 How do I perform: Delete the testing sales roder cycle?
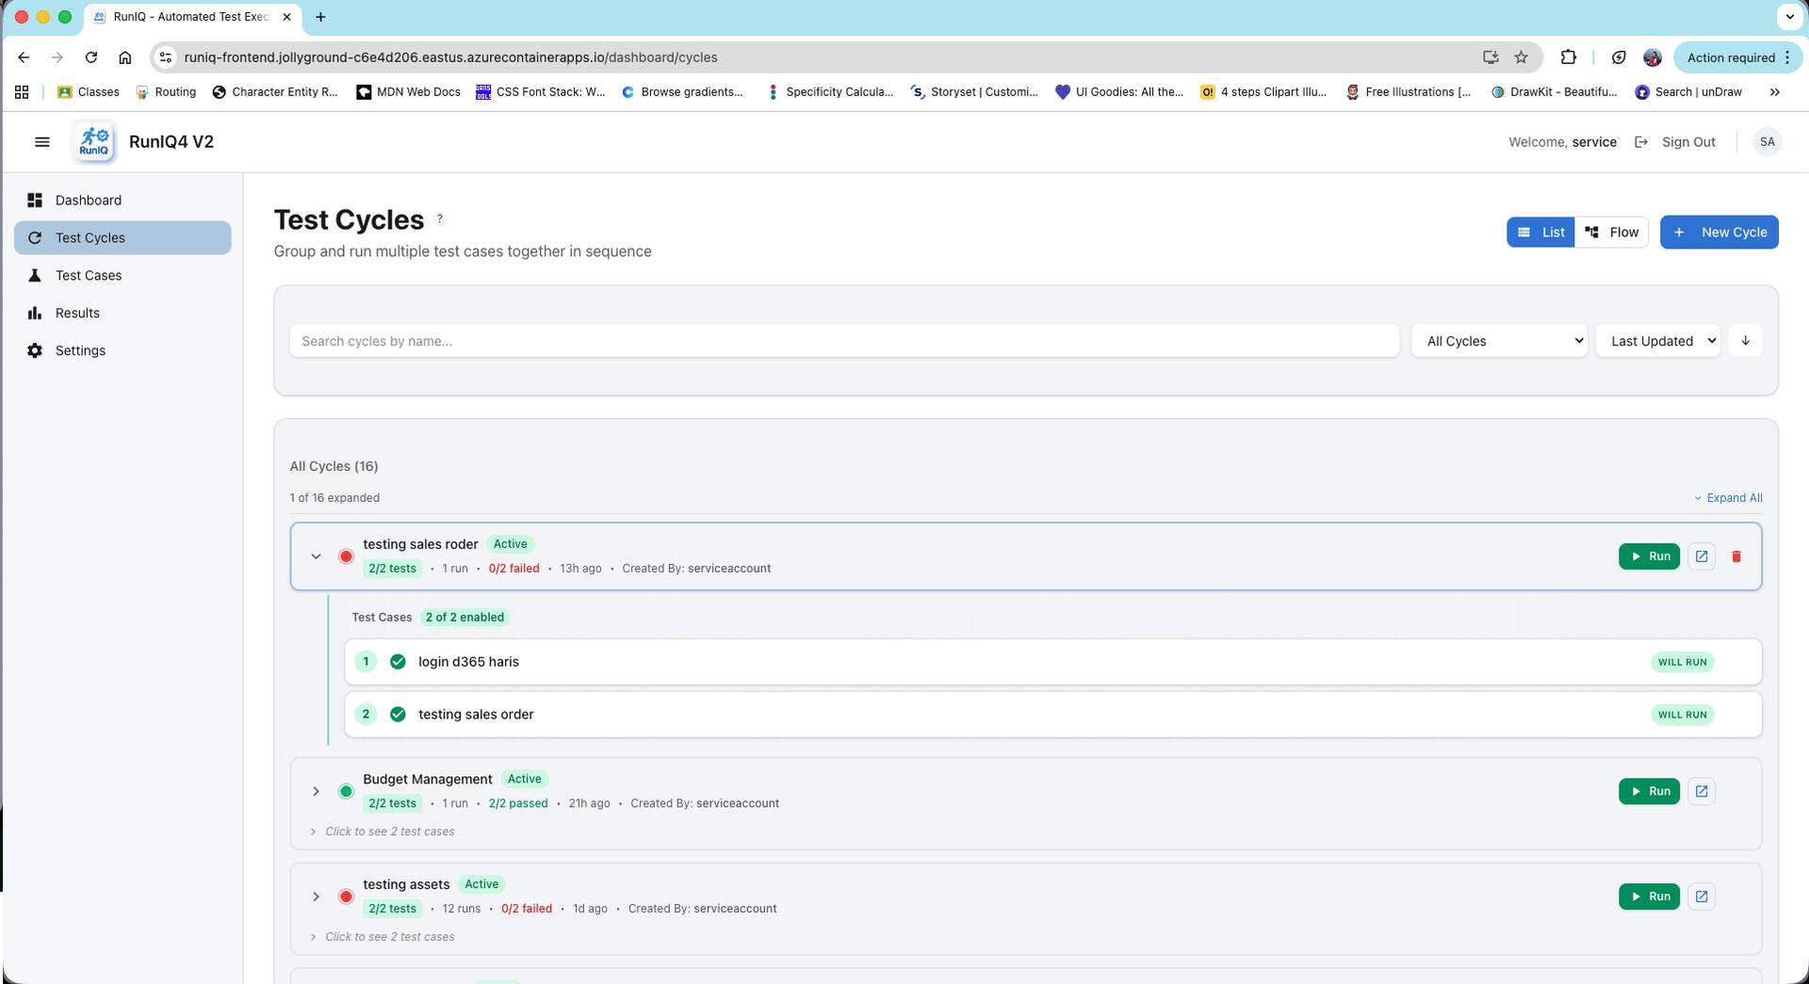pos(1736,557)
